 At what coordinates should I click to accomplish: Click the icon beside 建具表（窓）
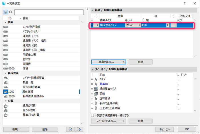click(x=5, y=45)
